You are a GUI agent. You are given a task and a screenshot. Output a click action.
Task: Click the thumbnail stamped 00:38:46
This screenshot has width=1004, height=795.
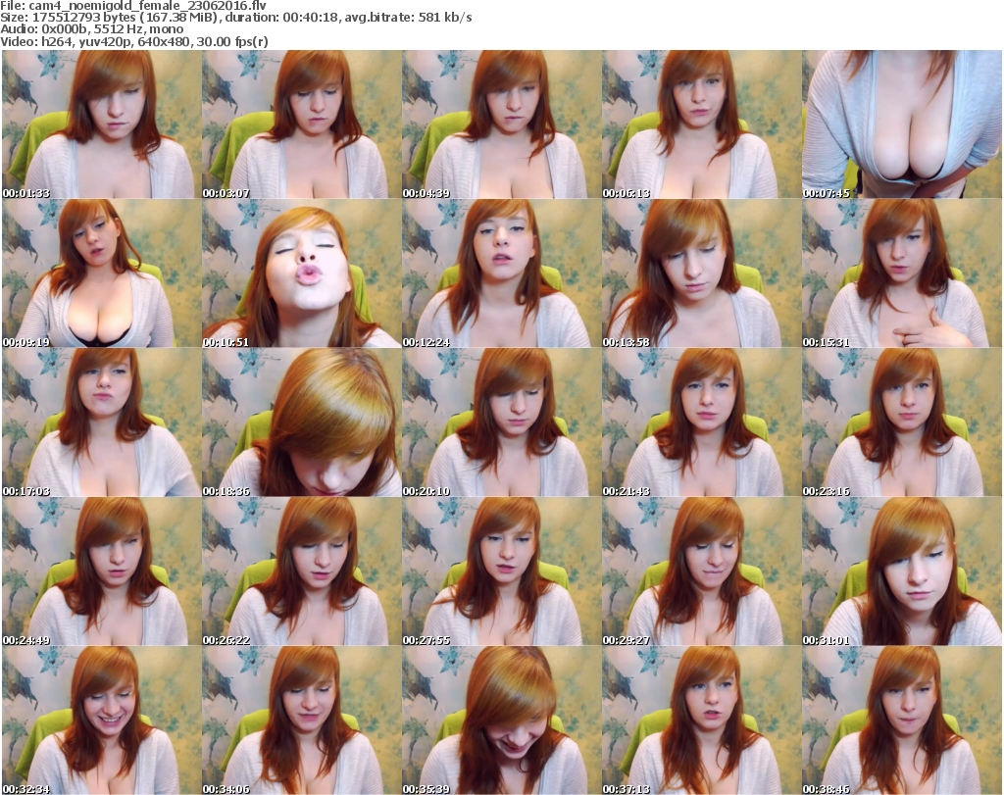(902, 720)
